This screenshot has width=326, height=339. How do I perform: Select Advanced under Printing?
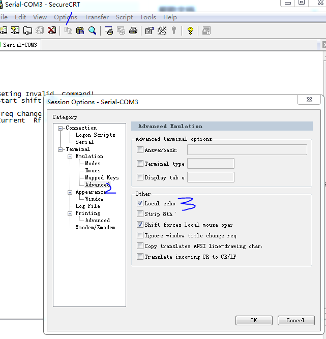point(97,220)
